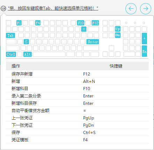Viewport: 154px width, 150px height.
Task: Click the Enter shortcut beside 新增科目保存
Action: [x=88, y=103]
